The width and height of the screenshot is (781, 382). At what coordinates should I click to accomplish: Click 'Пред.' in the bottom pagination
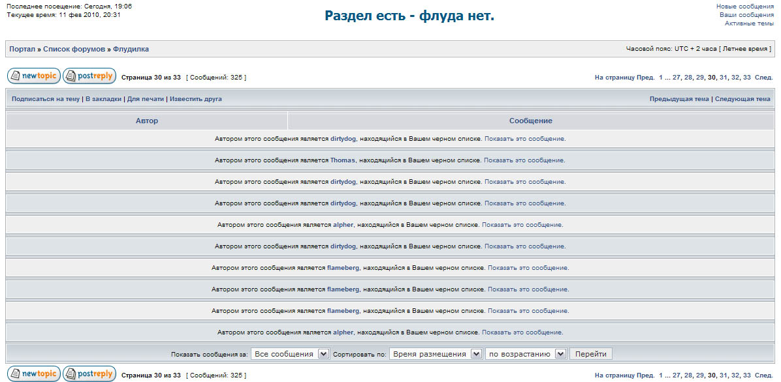(646, 375)
